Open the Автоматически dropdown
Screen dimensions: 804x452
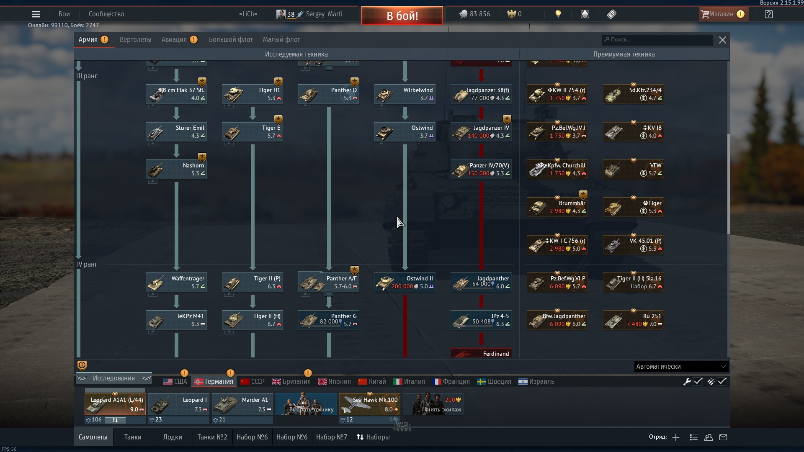pos(681,367)
